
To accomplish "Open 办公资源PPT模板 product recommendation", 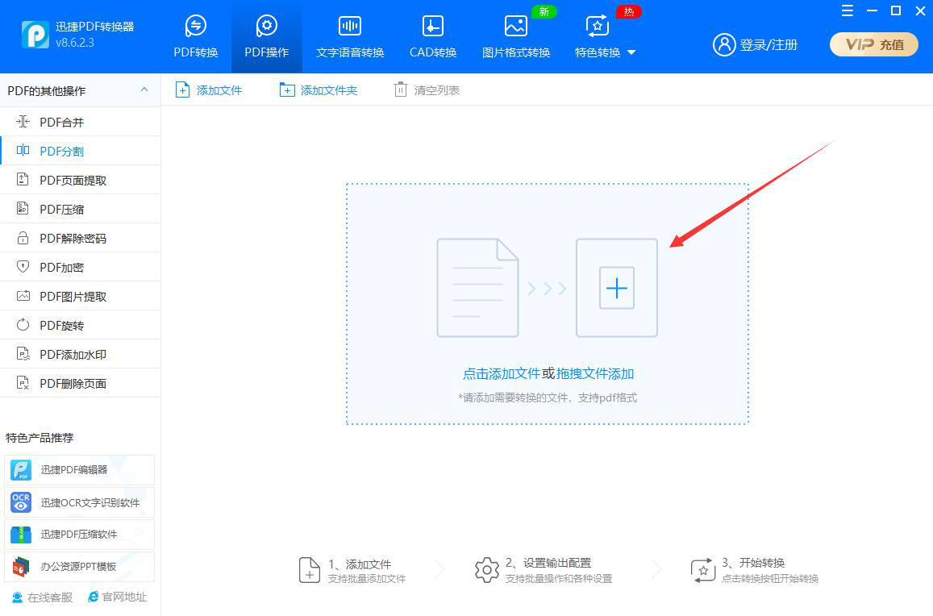I will 79,567.
